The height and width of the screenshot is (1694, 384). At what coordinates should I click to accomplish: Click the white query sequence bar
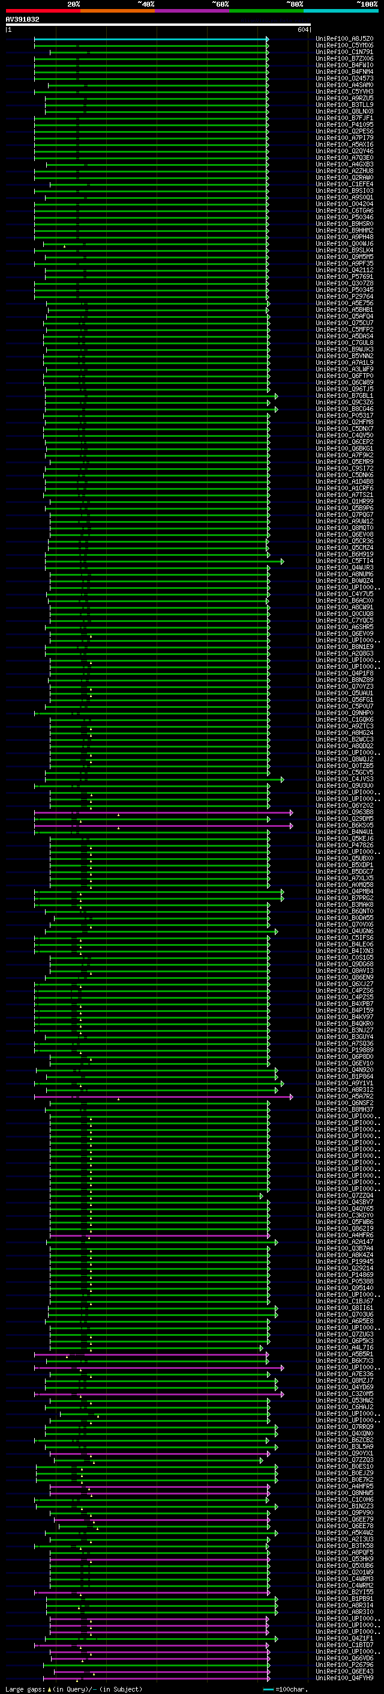[x=158, y=25]
